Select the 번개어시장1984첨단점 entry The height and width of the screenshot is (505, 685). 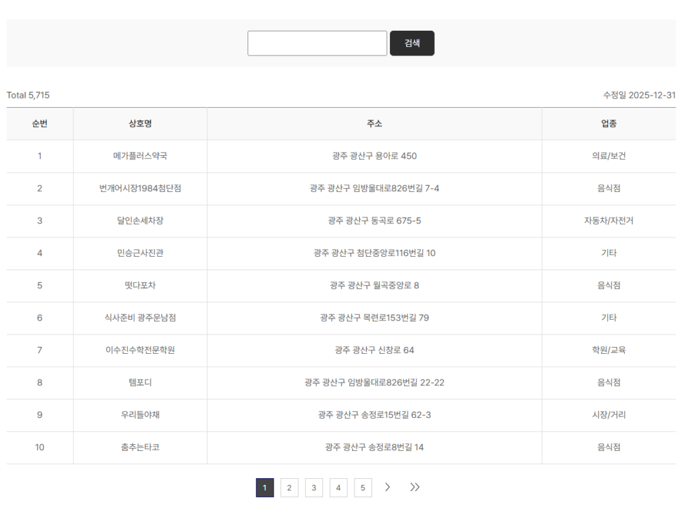point(140,189)
